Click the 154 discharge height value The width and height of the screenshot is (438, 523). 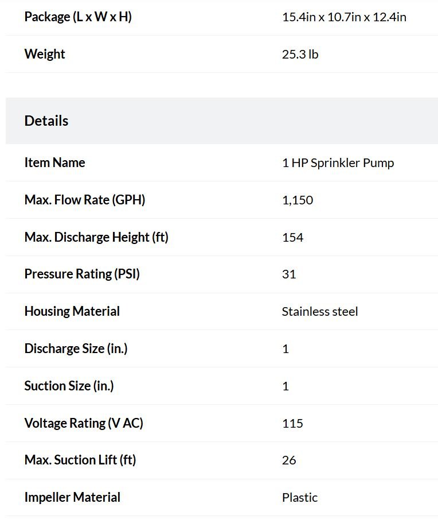[x=293, y=238]
